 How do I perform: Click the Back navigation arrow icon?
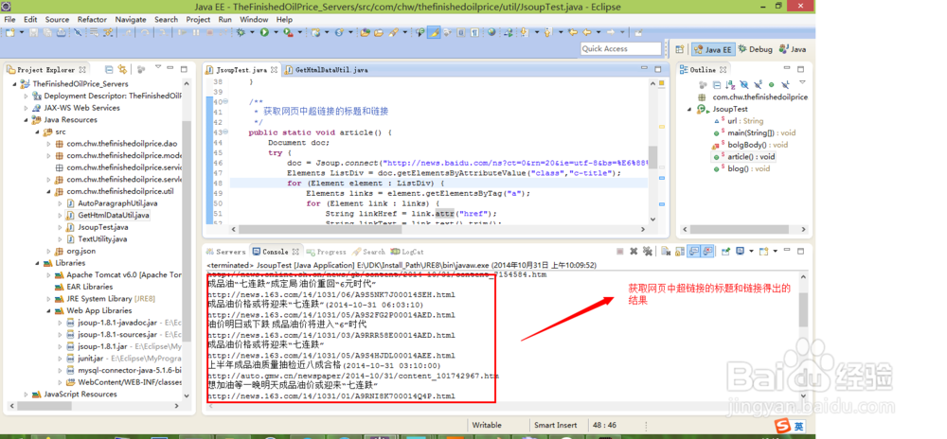(586, 32)
